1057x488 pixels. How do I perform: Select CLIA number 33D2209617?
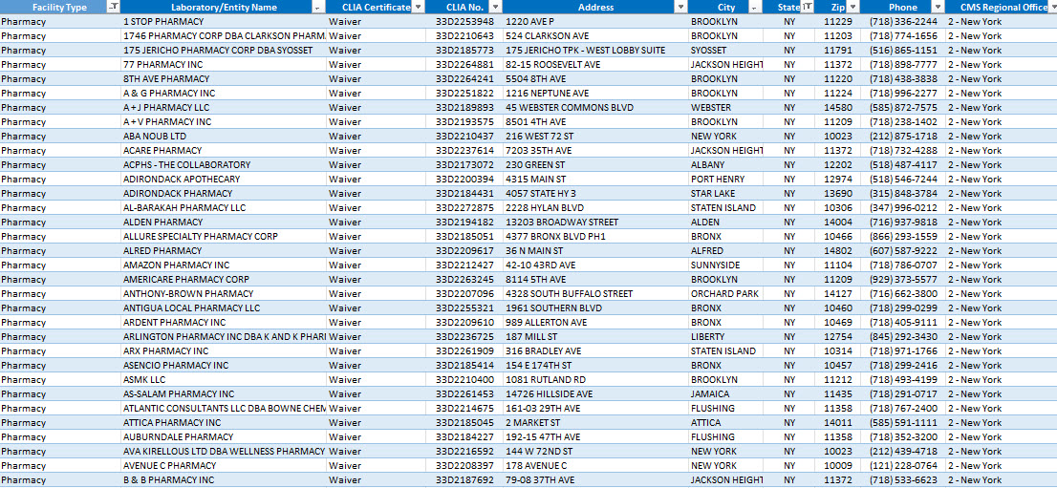[x=464, y=251]
